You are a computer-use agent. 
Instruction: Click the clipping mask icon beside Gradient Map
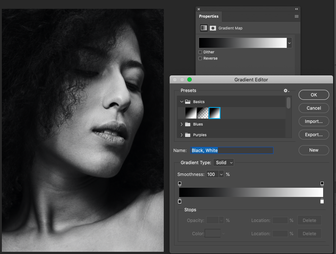click(213, 28)
